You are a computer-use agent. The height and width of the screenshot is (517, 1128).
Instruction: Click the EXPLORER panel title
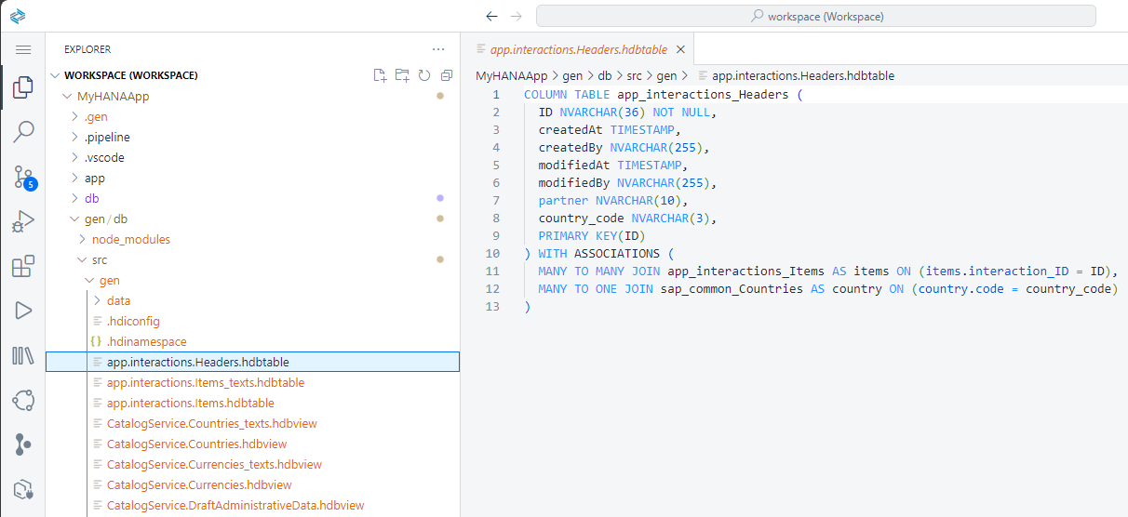pos(87,49)
